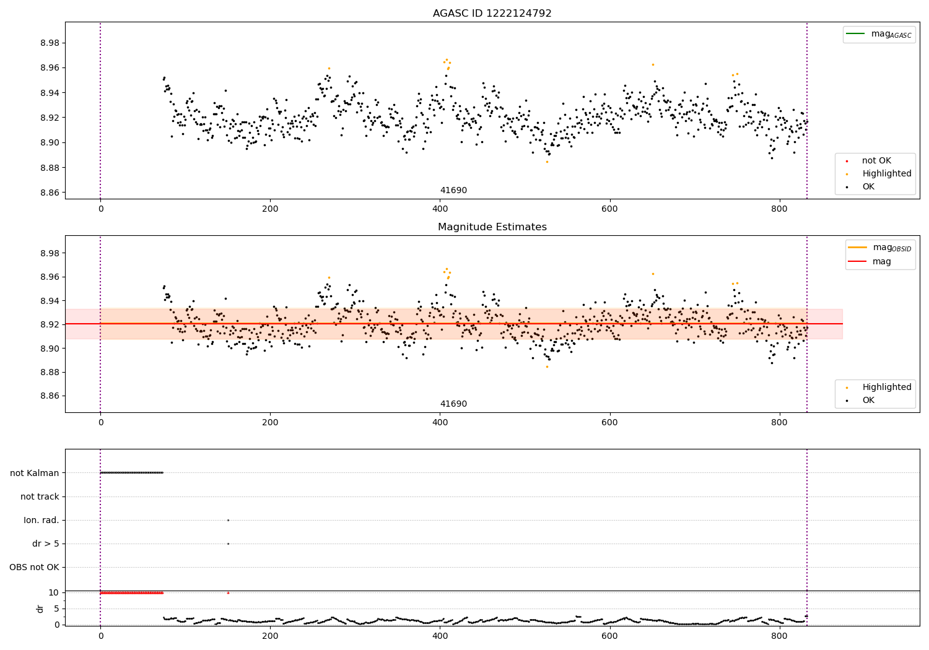Image resolution: width=929 pixels, height=650 pixels.
Task: Click the black 'OK' legend marker in top plot
Action: click(x=847, y=187)
